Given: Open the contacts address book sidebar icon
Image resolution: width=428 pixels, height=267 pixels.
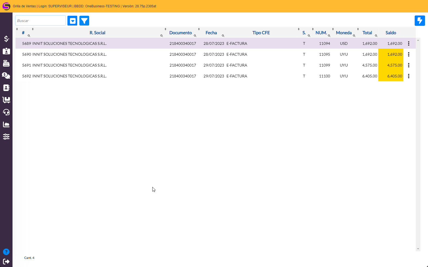Looking at the screenshot, I should pyautogui.click(x=6, y=88).
